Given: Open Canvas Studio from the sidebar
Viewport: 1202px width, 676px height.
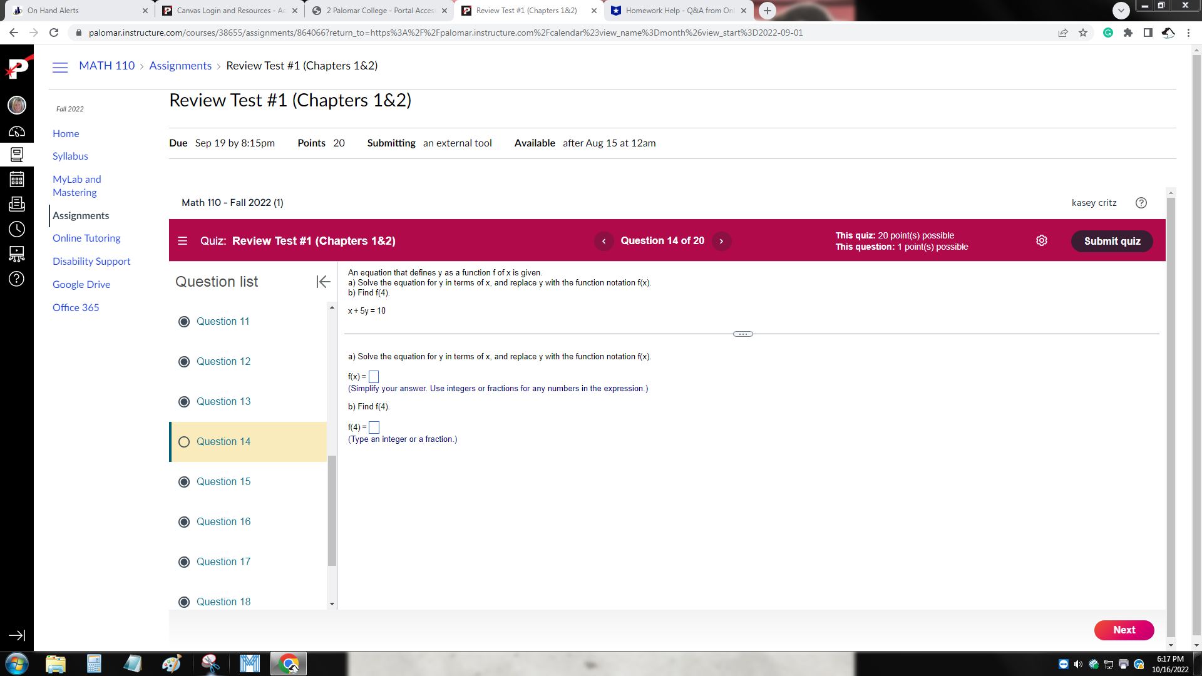Looking at the screenshot, I should (x=17, y=253).
